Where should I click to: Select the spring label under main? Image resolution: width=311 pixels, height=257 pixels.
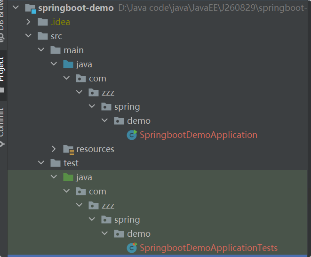(x=127, y=107)
